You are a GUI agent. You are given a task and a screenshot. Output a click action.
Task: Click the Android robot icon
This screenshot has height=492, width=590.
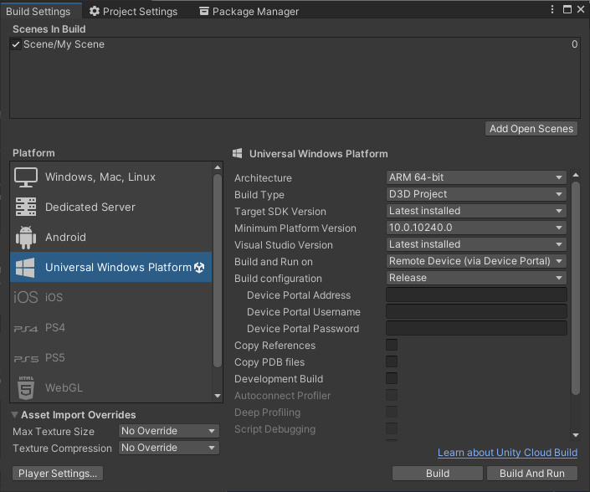(x=26, y=238)
